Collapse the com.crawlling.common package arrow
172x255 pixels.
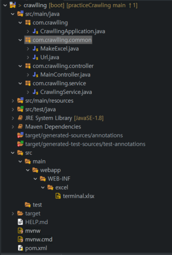point(20,40)
